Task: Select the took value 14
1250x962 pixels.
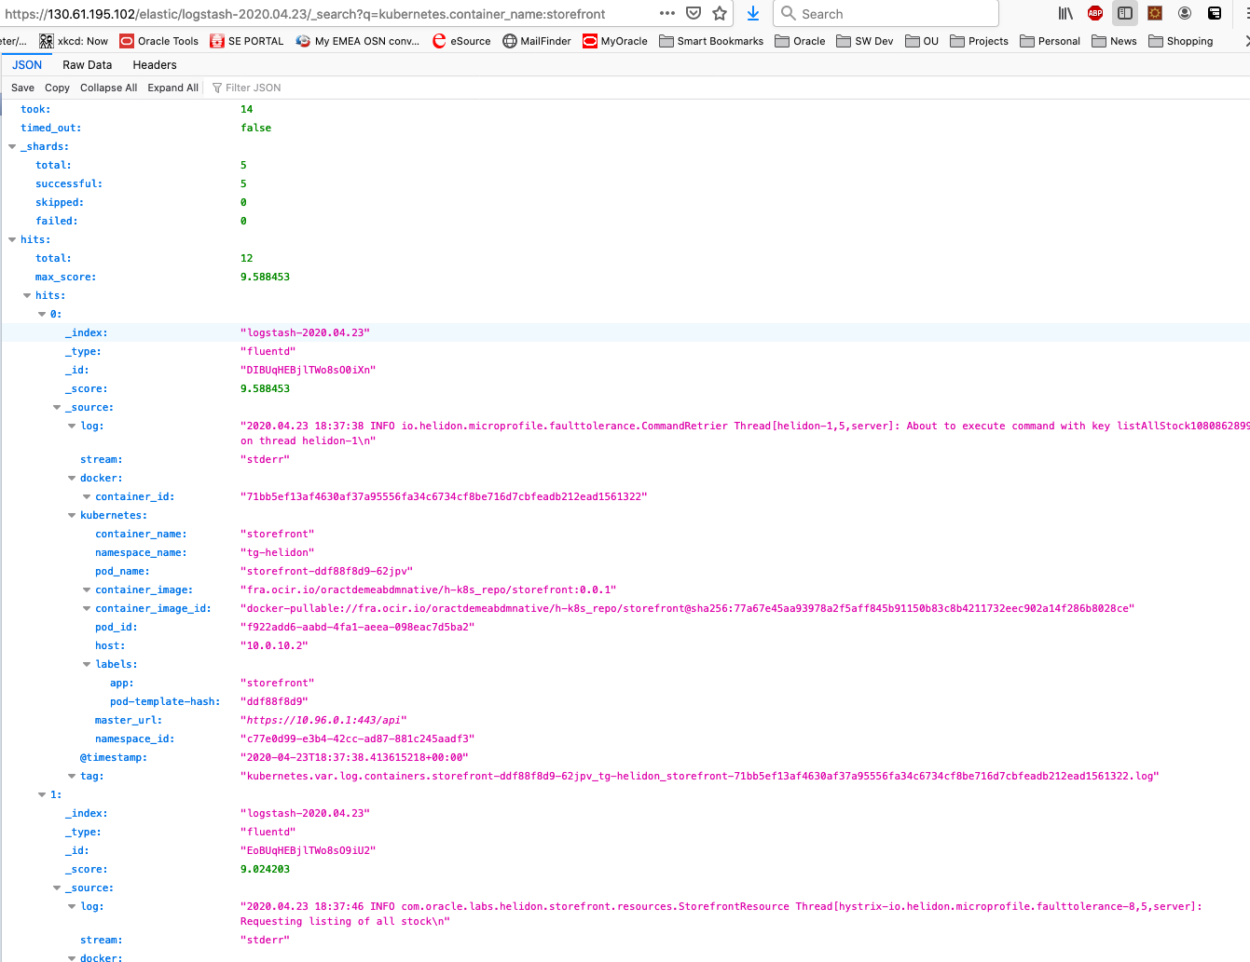Action: coord(246,110)
